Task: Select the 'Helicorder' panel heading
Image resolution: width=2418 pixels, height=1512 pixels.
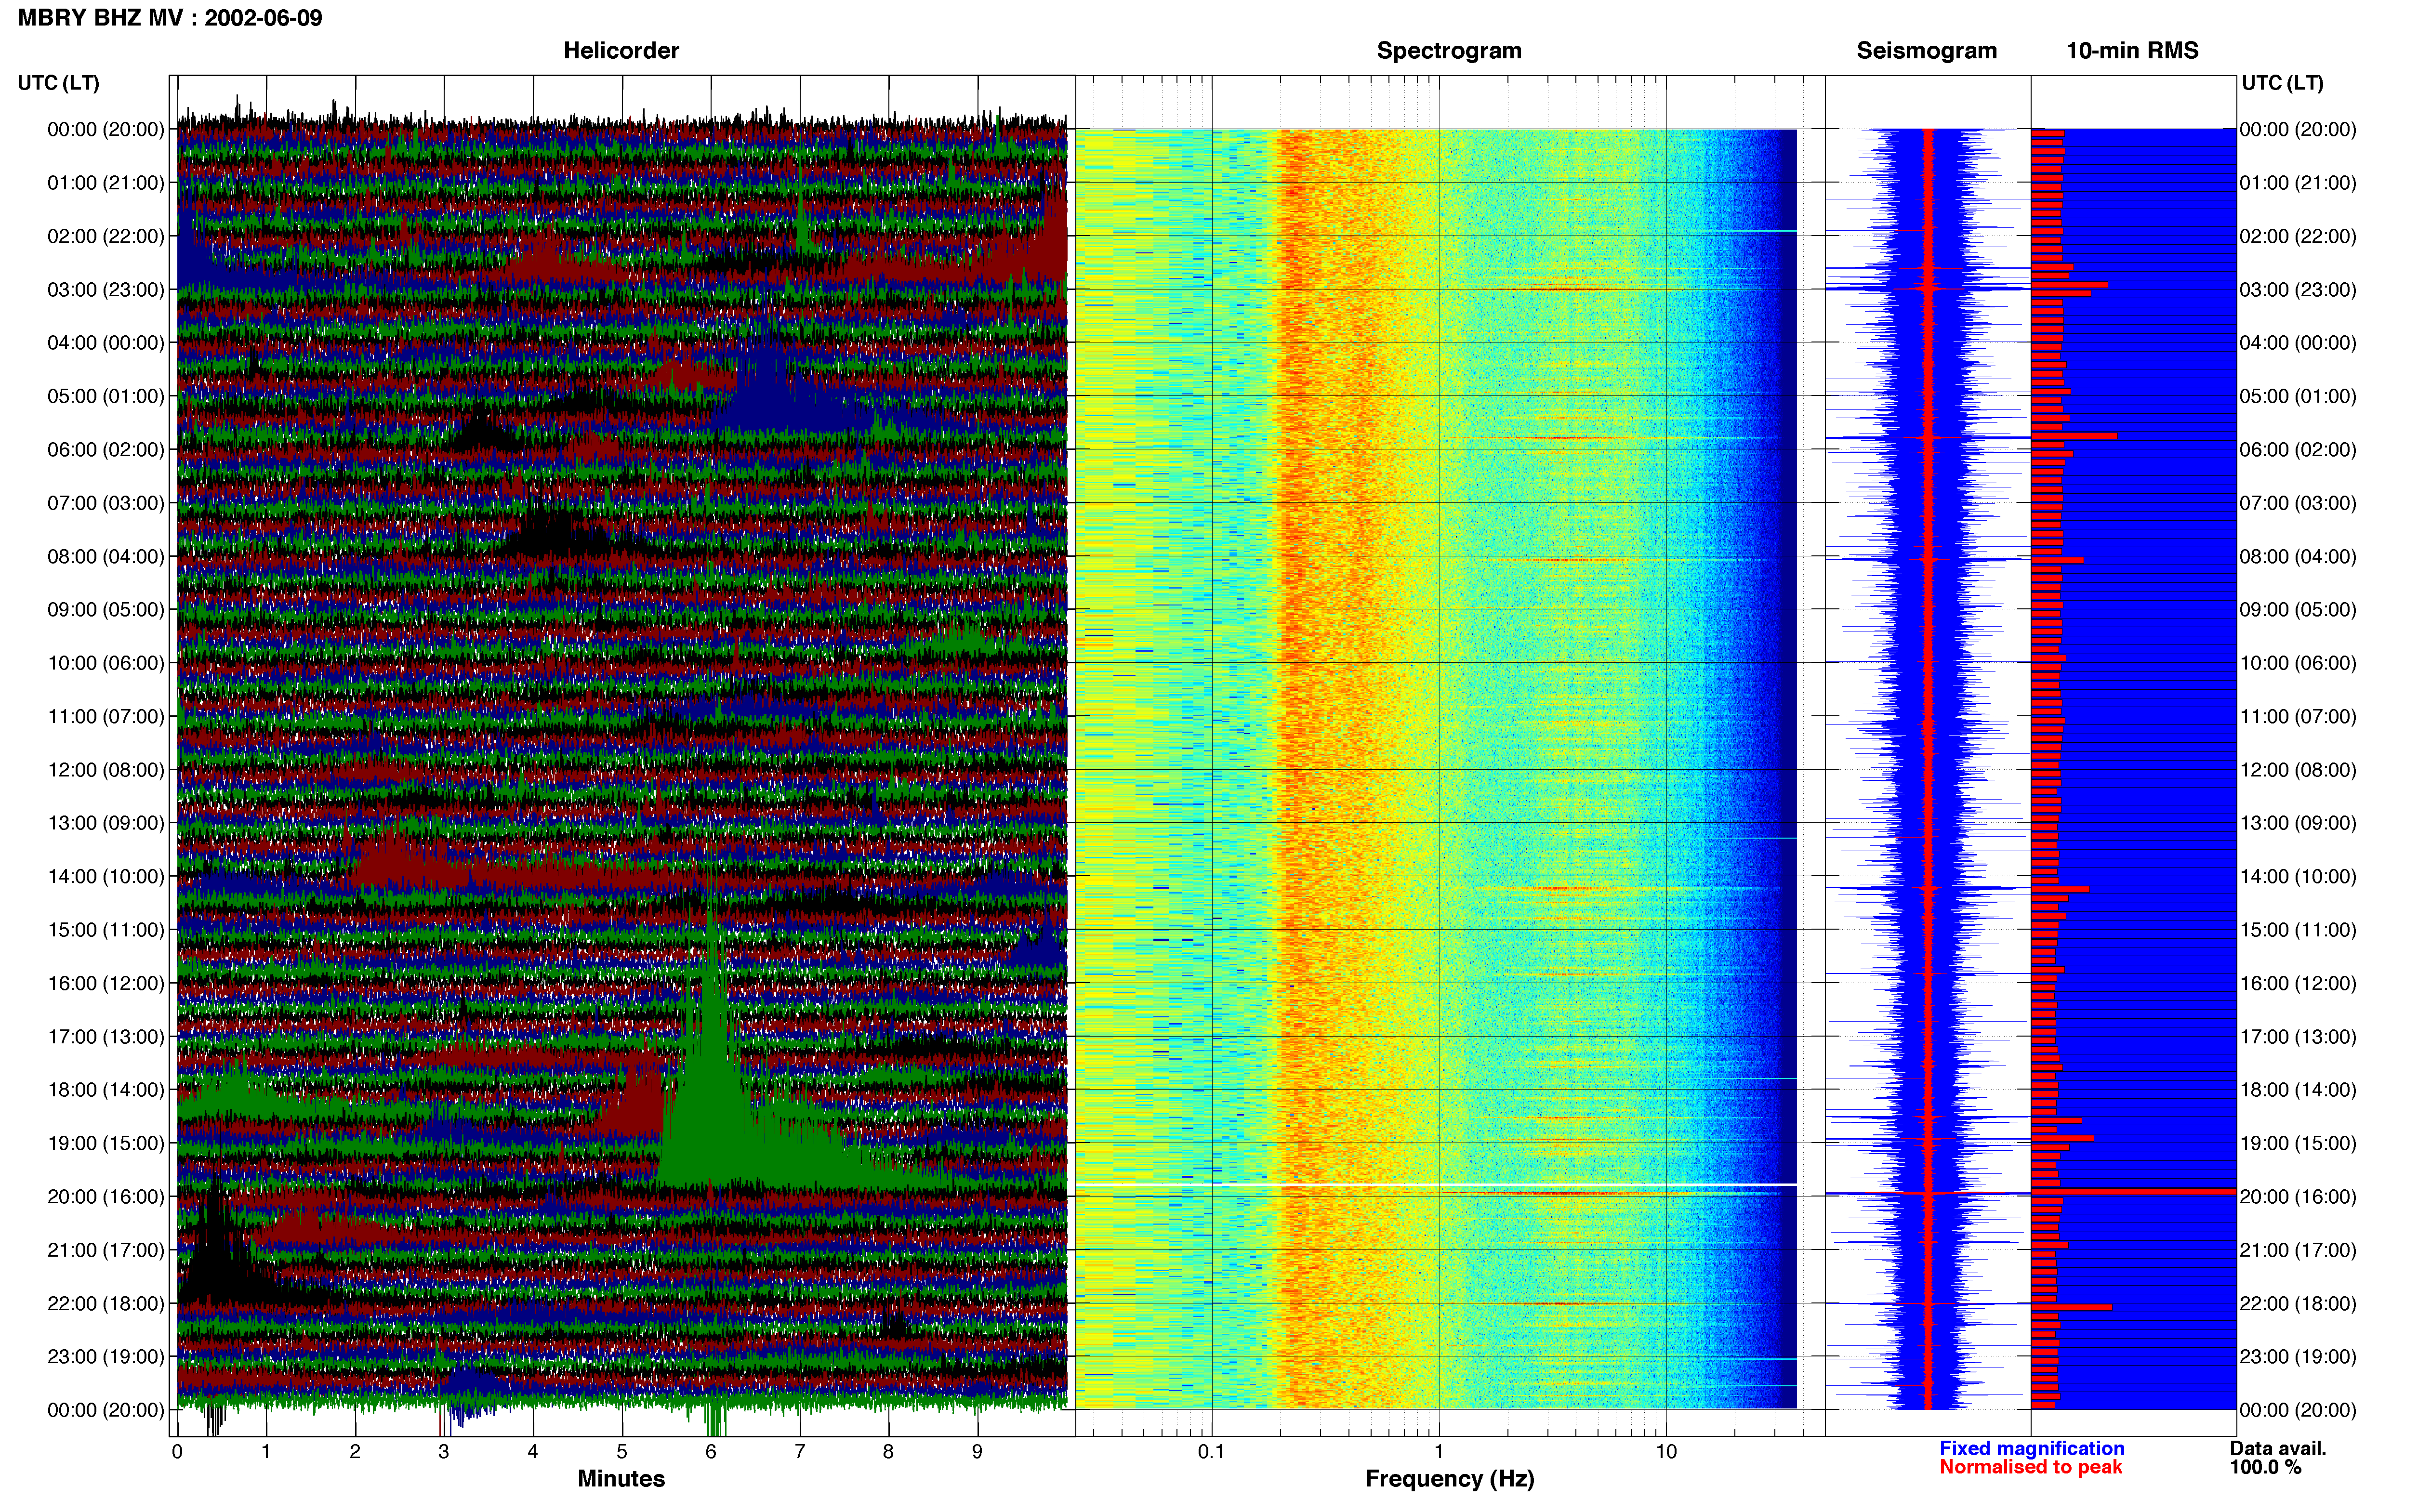Action: (621, 50)
